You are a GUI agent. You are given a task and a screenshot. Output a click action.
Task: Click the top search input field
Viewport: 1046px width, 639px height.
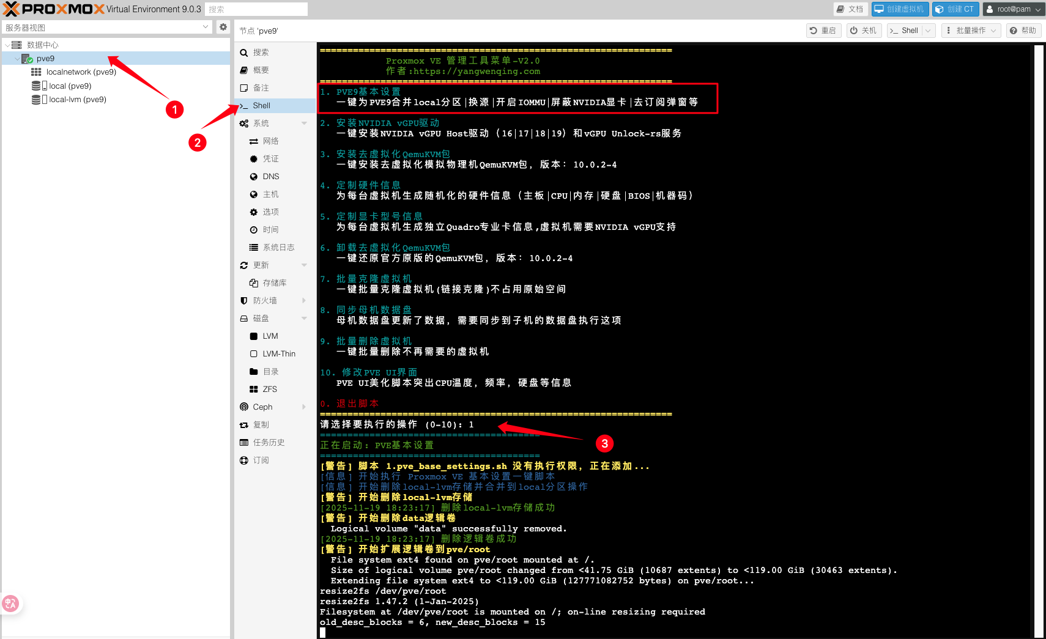256,9
